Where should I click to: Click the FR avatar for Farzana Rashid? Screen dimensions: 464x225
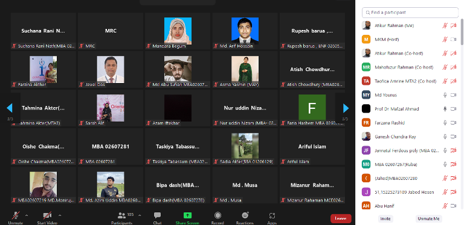366,123
